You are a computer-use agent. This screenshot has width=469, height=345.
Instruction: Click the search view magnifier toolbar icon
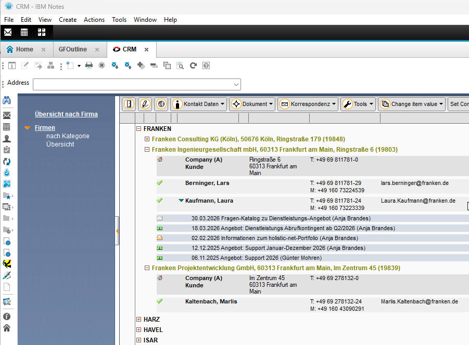(180, 65)
